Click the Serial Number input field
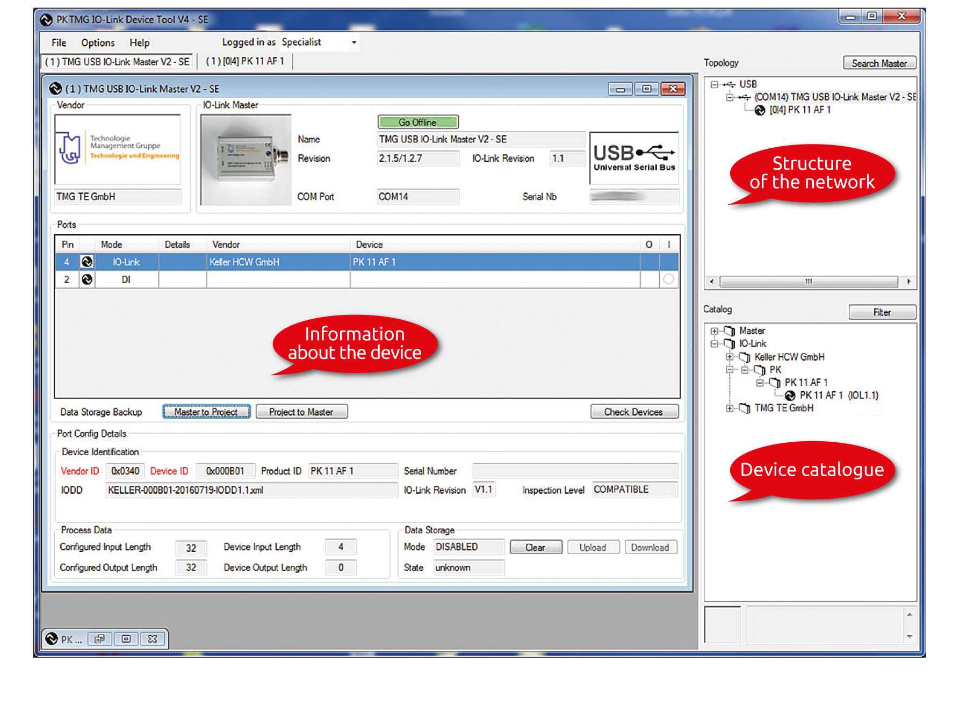967x704 pixels. 574,471
